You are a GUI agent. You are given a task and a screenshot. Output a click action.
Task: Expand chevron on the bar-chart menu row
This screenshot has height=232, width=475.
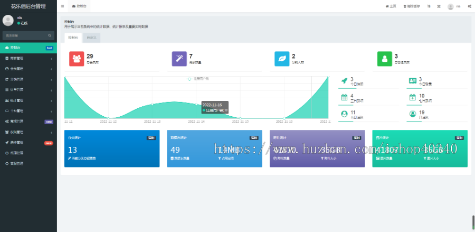(52, 101)
